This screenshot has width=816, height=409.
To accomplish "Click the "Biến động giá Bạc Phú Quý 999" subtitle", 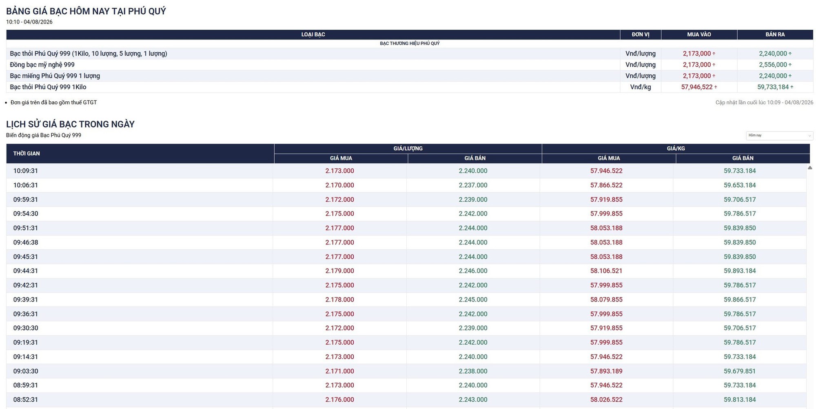I will click(44, 135).
